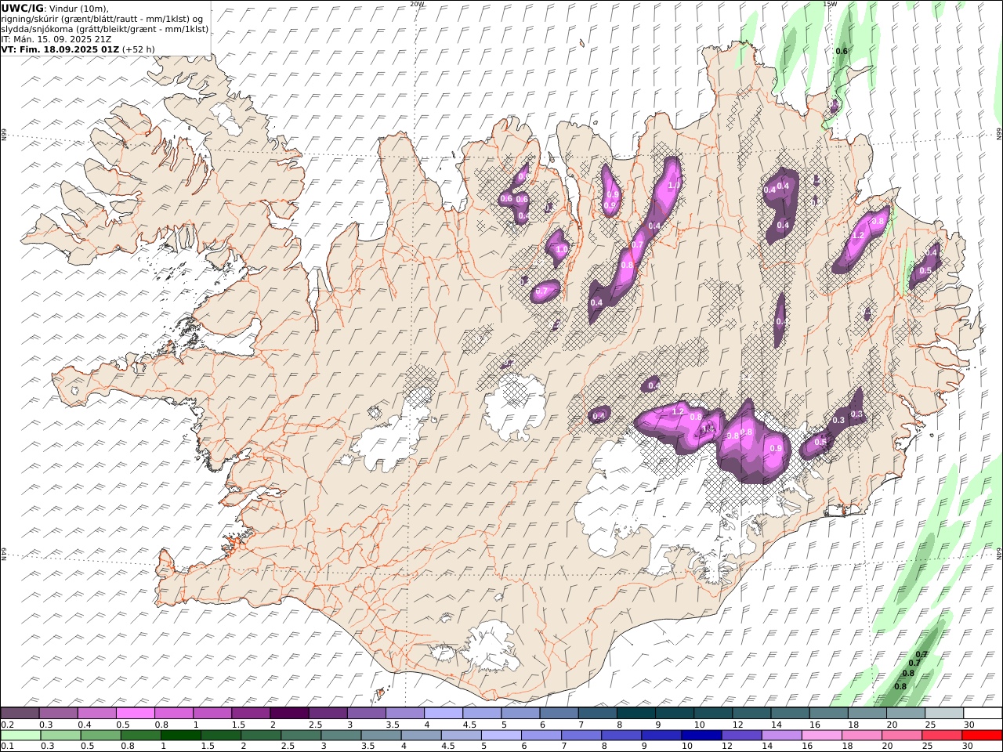Select the snow legend swatch starting at 3.5

tap(404, 714)
